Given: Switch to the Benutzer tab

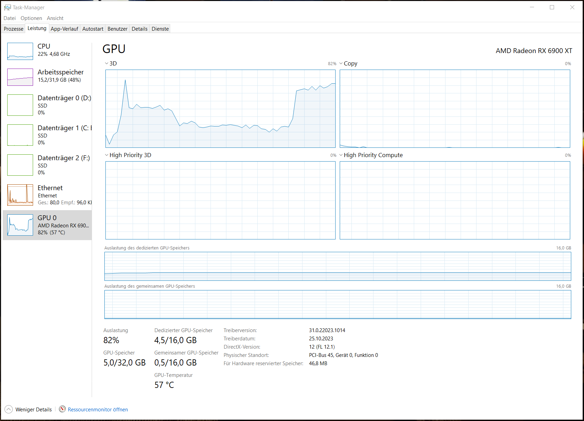Looking at the screenshot, I should [x=117, y=29].
